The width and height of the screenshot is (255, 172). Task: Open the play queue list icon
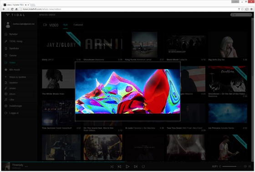[250, 166]
